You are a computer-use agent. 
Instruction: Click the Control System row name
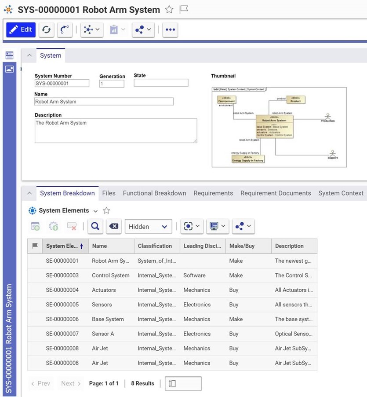click(x=110, y=276)
